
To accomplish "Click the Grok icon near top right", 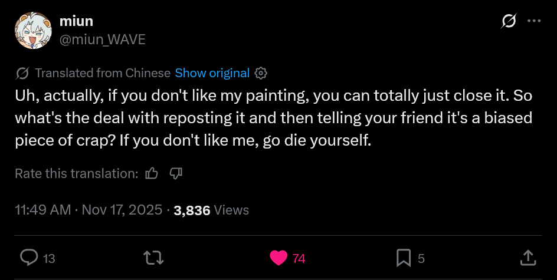I will (x=508, y=22).
